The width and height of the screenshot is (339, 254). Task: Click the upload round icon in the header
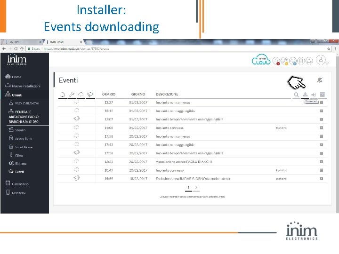click(309, 61)
